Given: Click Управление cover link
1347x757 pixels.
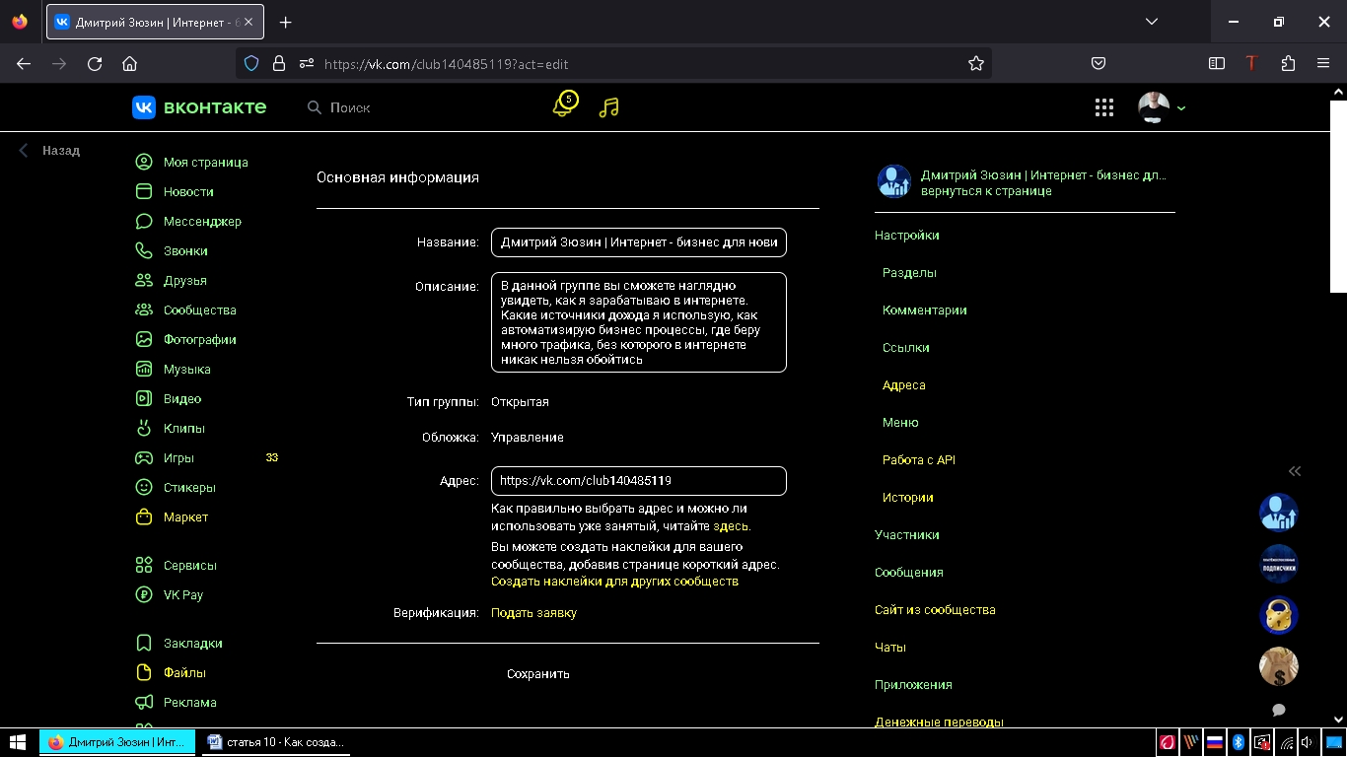Looking at the screenshot, I should pos(528,438).
